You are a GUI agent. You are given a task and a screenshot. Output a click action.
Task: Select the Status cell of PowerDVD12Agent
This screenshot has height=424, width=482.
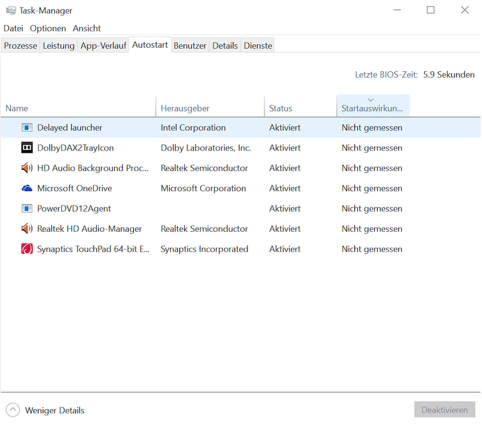click(284, 209)
